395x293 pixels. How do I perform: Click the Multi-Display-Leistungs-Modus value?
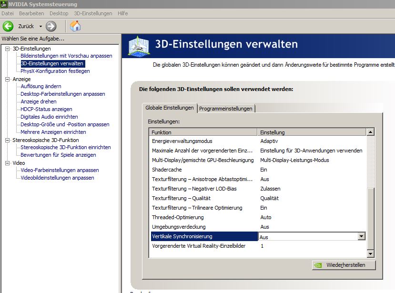294,160
